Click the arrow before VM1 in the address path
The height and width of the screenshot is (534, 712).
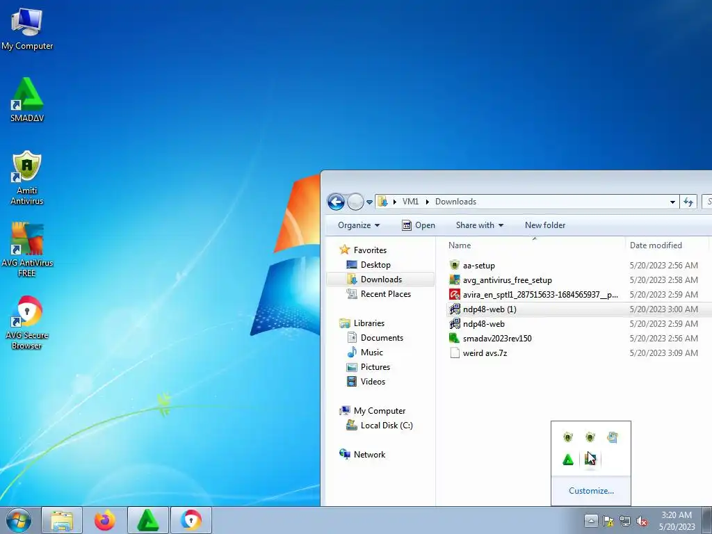pyautogui.click(x=395, y=202)
